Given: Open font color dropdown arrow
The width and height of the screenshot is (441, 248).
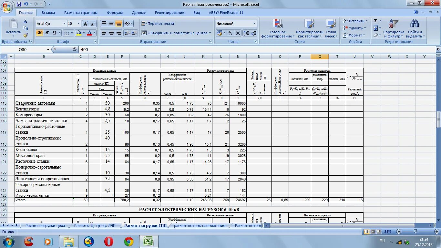Looking at the screenshot, I should coord(95,33).
